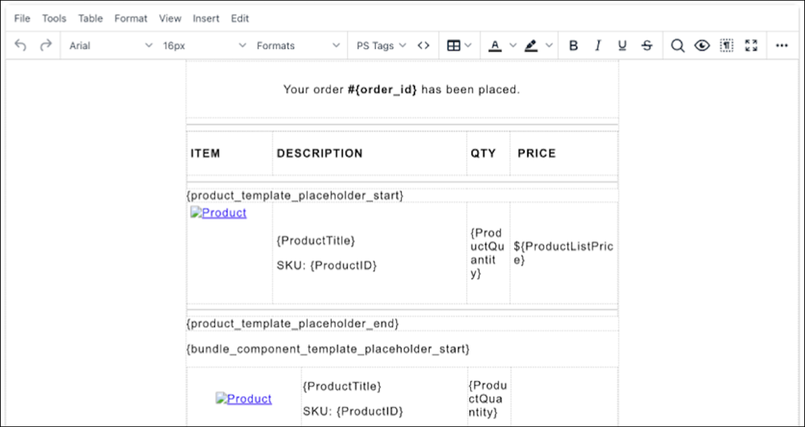The width and height of the screenshot is (805, 427).
Task: Click SKU: {ProductID} in the bundle row
Action: [353, 411]
